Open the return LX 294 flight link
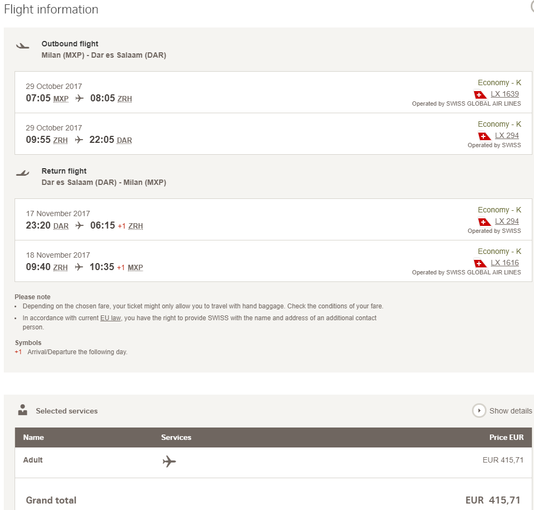Image resolution: width=534 pixels, height=510 pixels. coord(506,221)
